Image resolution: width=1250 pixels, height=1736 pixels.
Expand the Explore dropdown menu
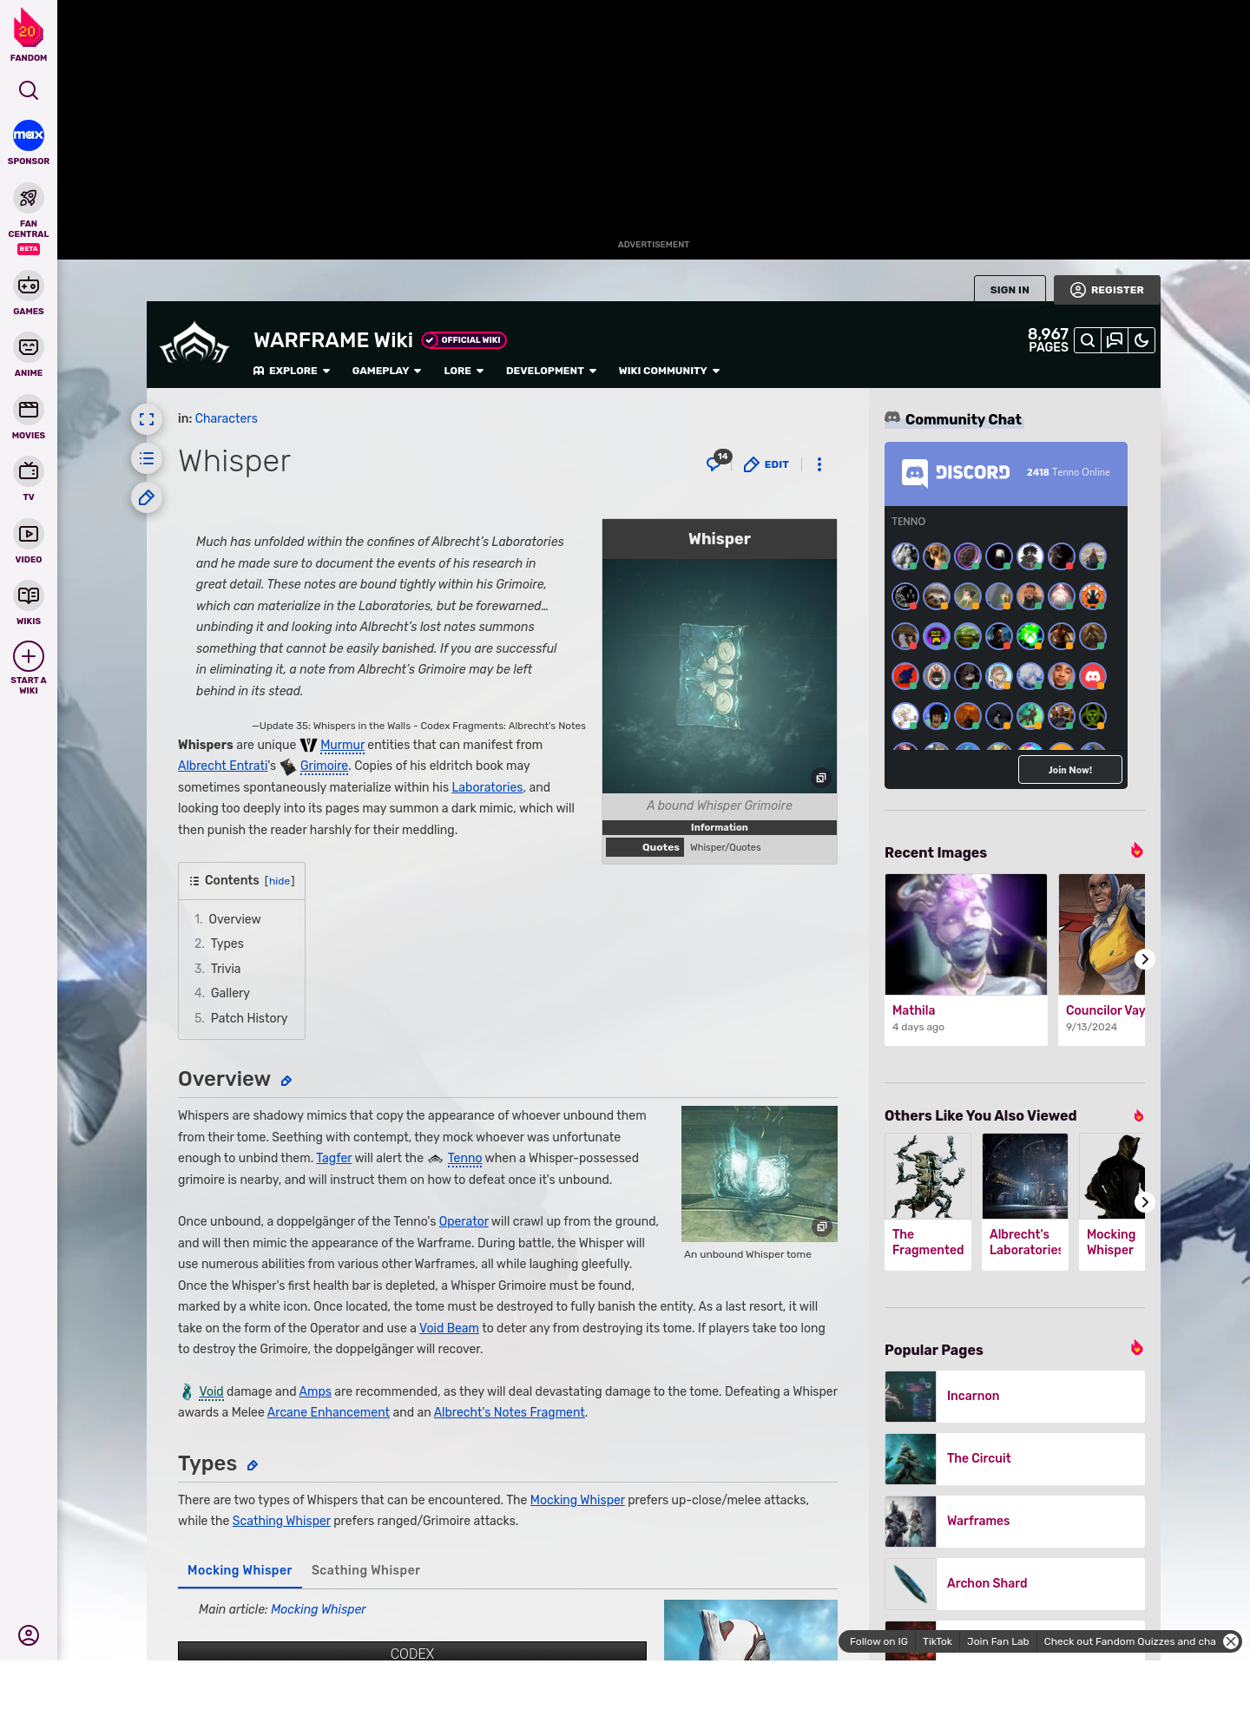tap(292, 371)
